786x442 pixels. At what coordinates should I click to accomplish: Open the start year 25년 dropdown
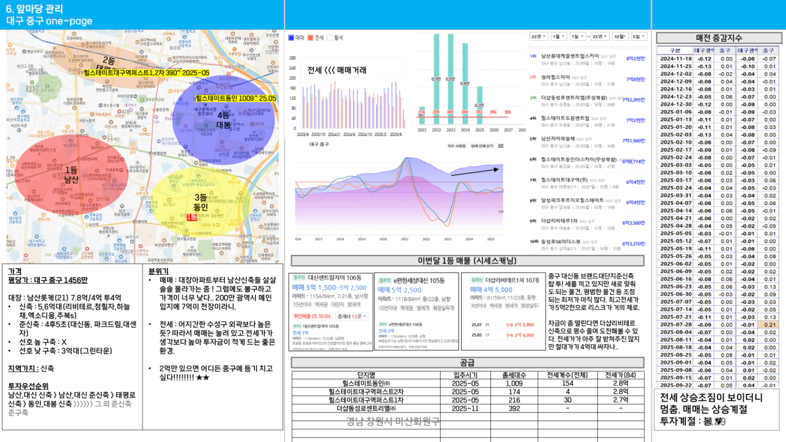point(539,37)
